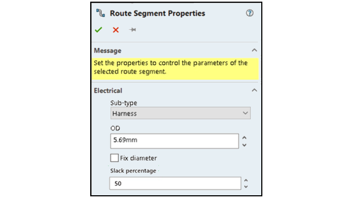The height and width of the screenshot is (198, 352).
Task: Increase OD value with up arrow
Action: pyautogui.click(x=244, y=137)
